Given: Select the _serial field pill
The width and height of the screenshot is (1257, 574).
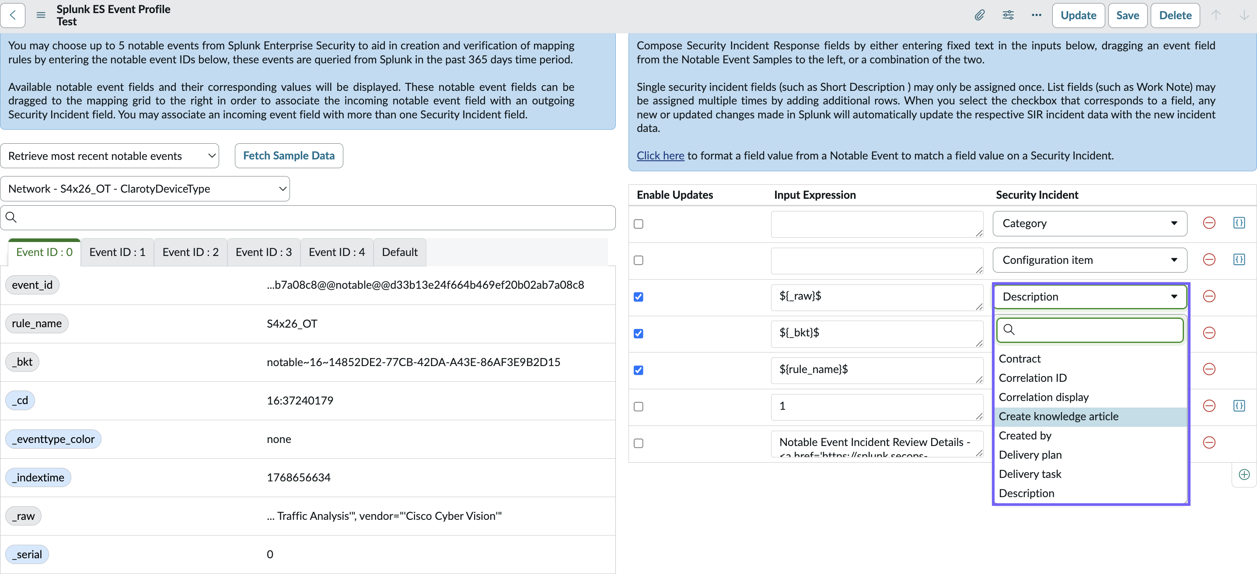Looking at the screenshot, I should [27, 554].
